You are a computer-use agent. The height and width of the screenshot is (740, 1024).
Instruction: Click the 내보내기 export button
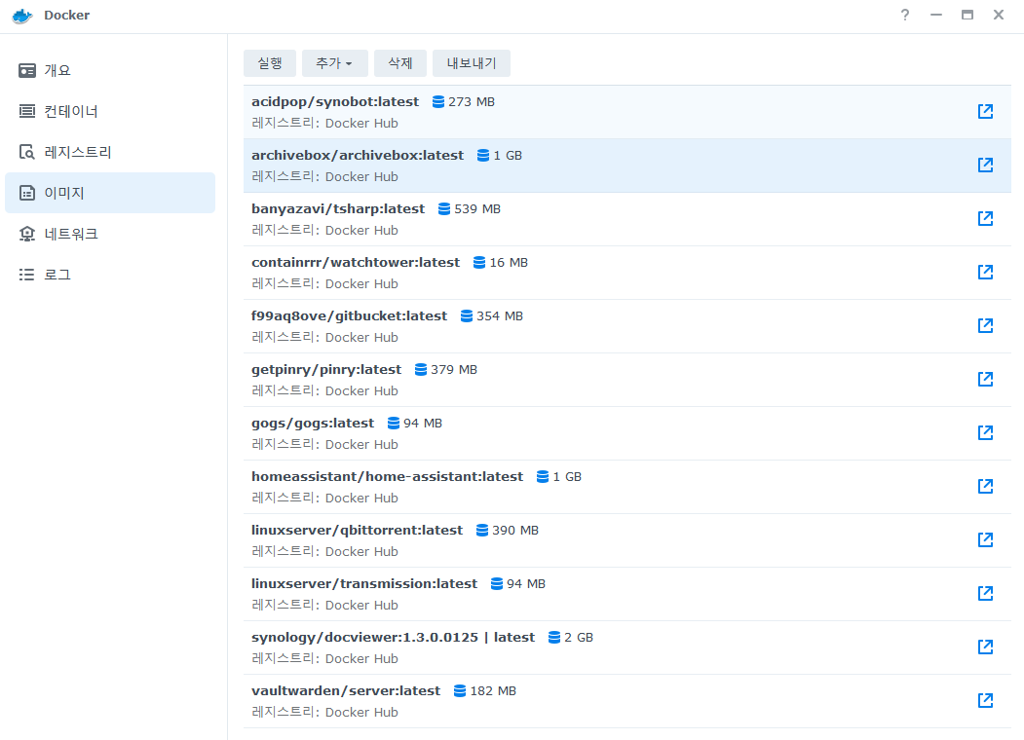[472, 63]
